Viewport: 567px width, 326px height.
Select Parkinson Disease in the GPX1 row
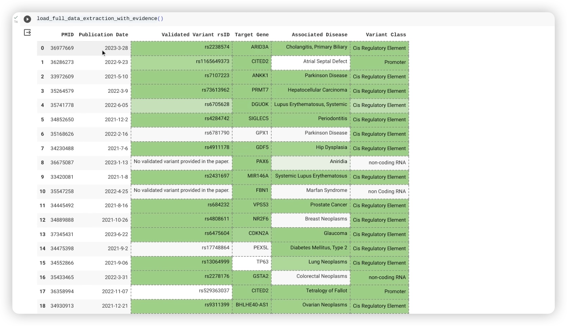pos(311,134)
